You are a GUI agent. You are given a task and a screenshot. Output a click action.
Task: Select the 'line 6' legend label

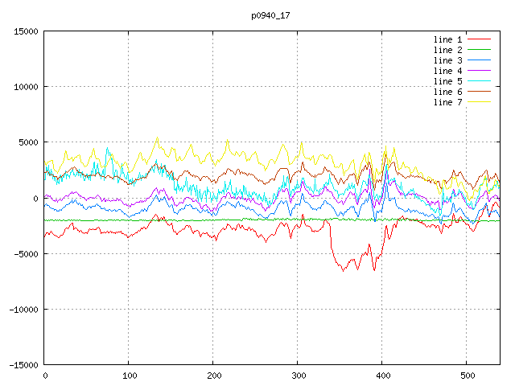click(x=447, y=92)
